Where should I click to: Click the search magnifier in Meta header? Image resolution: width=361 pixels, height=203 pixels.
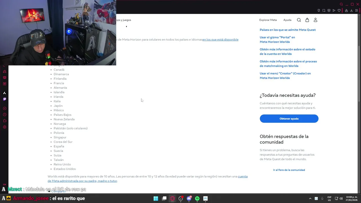(x=299, y=20)
